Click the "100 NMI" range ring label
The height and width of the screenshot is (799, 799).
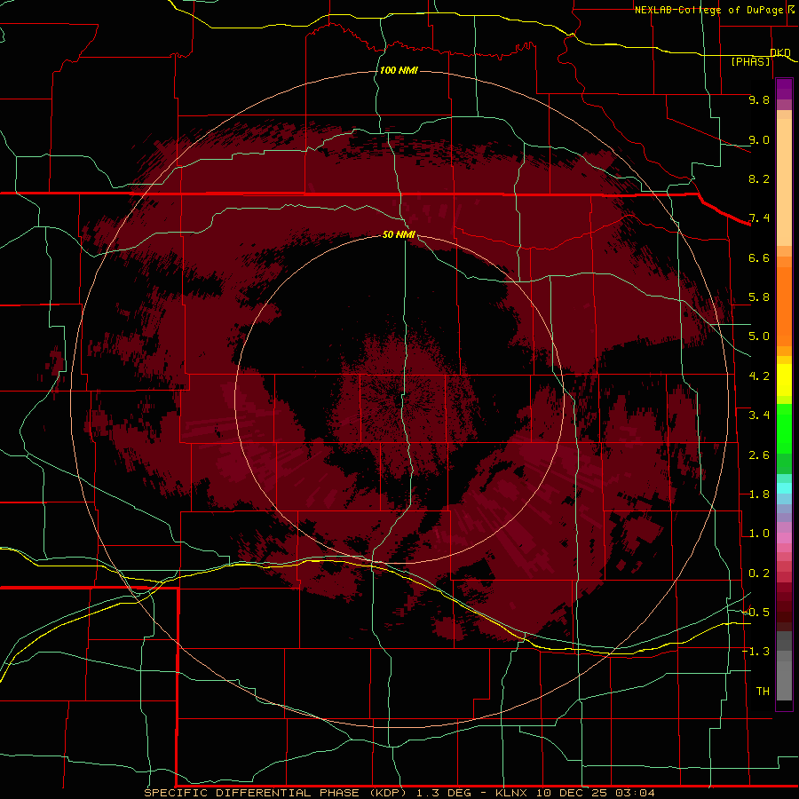(399, 70)
